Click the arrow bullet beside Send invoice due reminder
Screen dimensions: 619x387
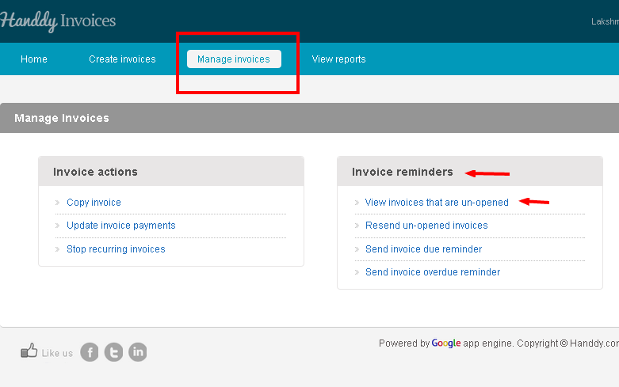(357, 249)
